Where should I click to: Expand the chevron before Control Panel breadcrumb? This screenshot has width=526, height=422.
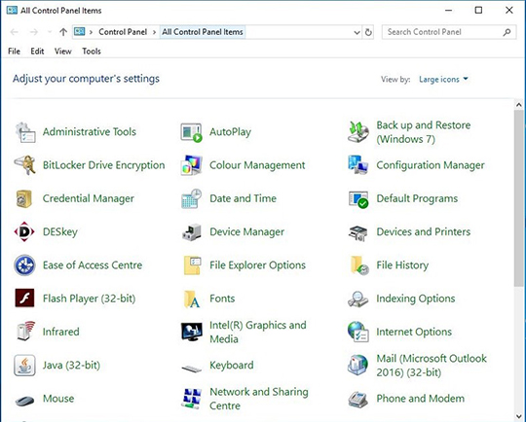pos(91,32)
